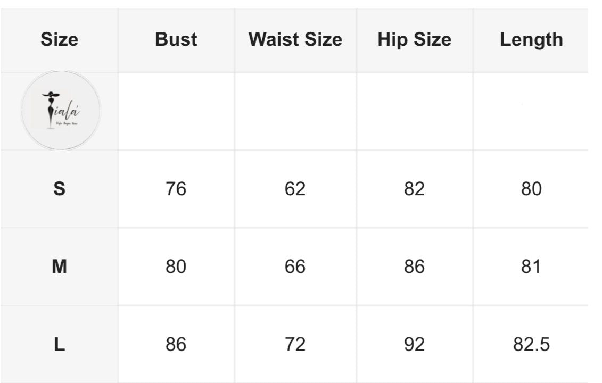Click hip value 92 for size L
The image size is (602, 383).
(x=414, y=344)
